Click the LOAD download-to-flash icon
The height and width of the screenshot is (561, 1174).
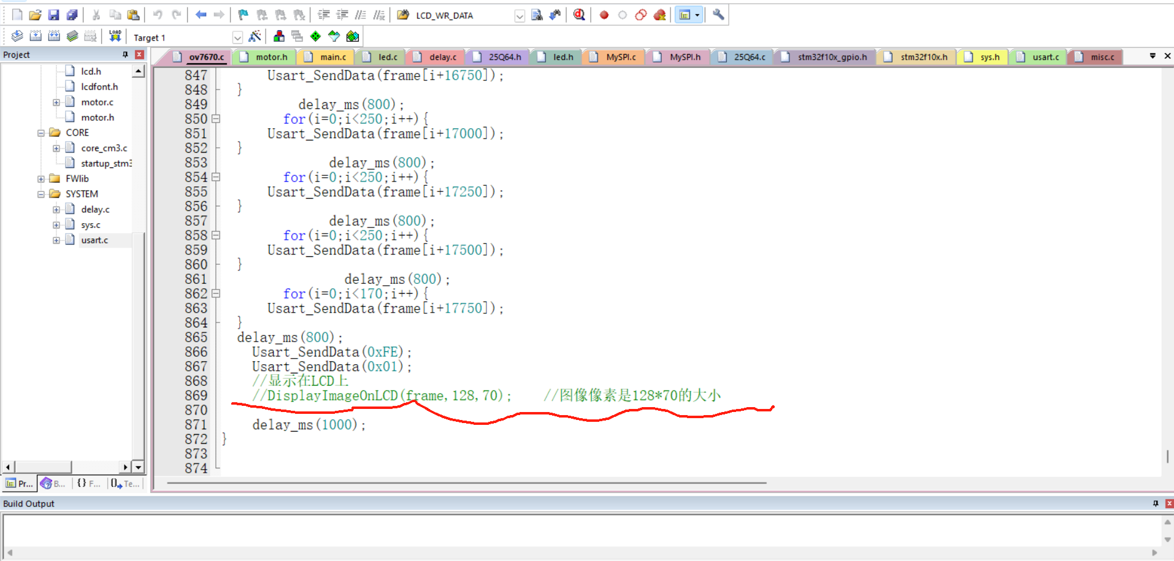(115, 36)
